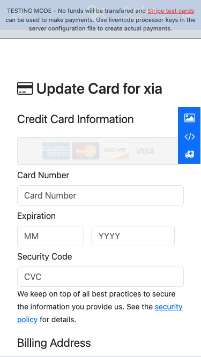Click the Credit Card Information heading
Viewport: 201px width, 357px height.
coord(76,119)
